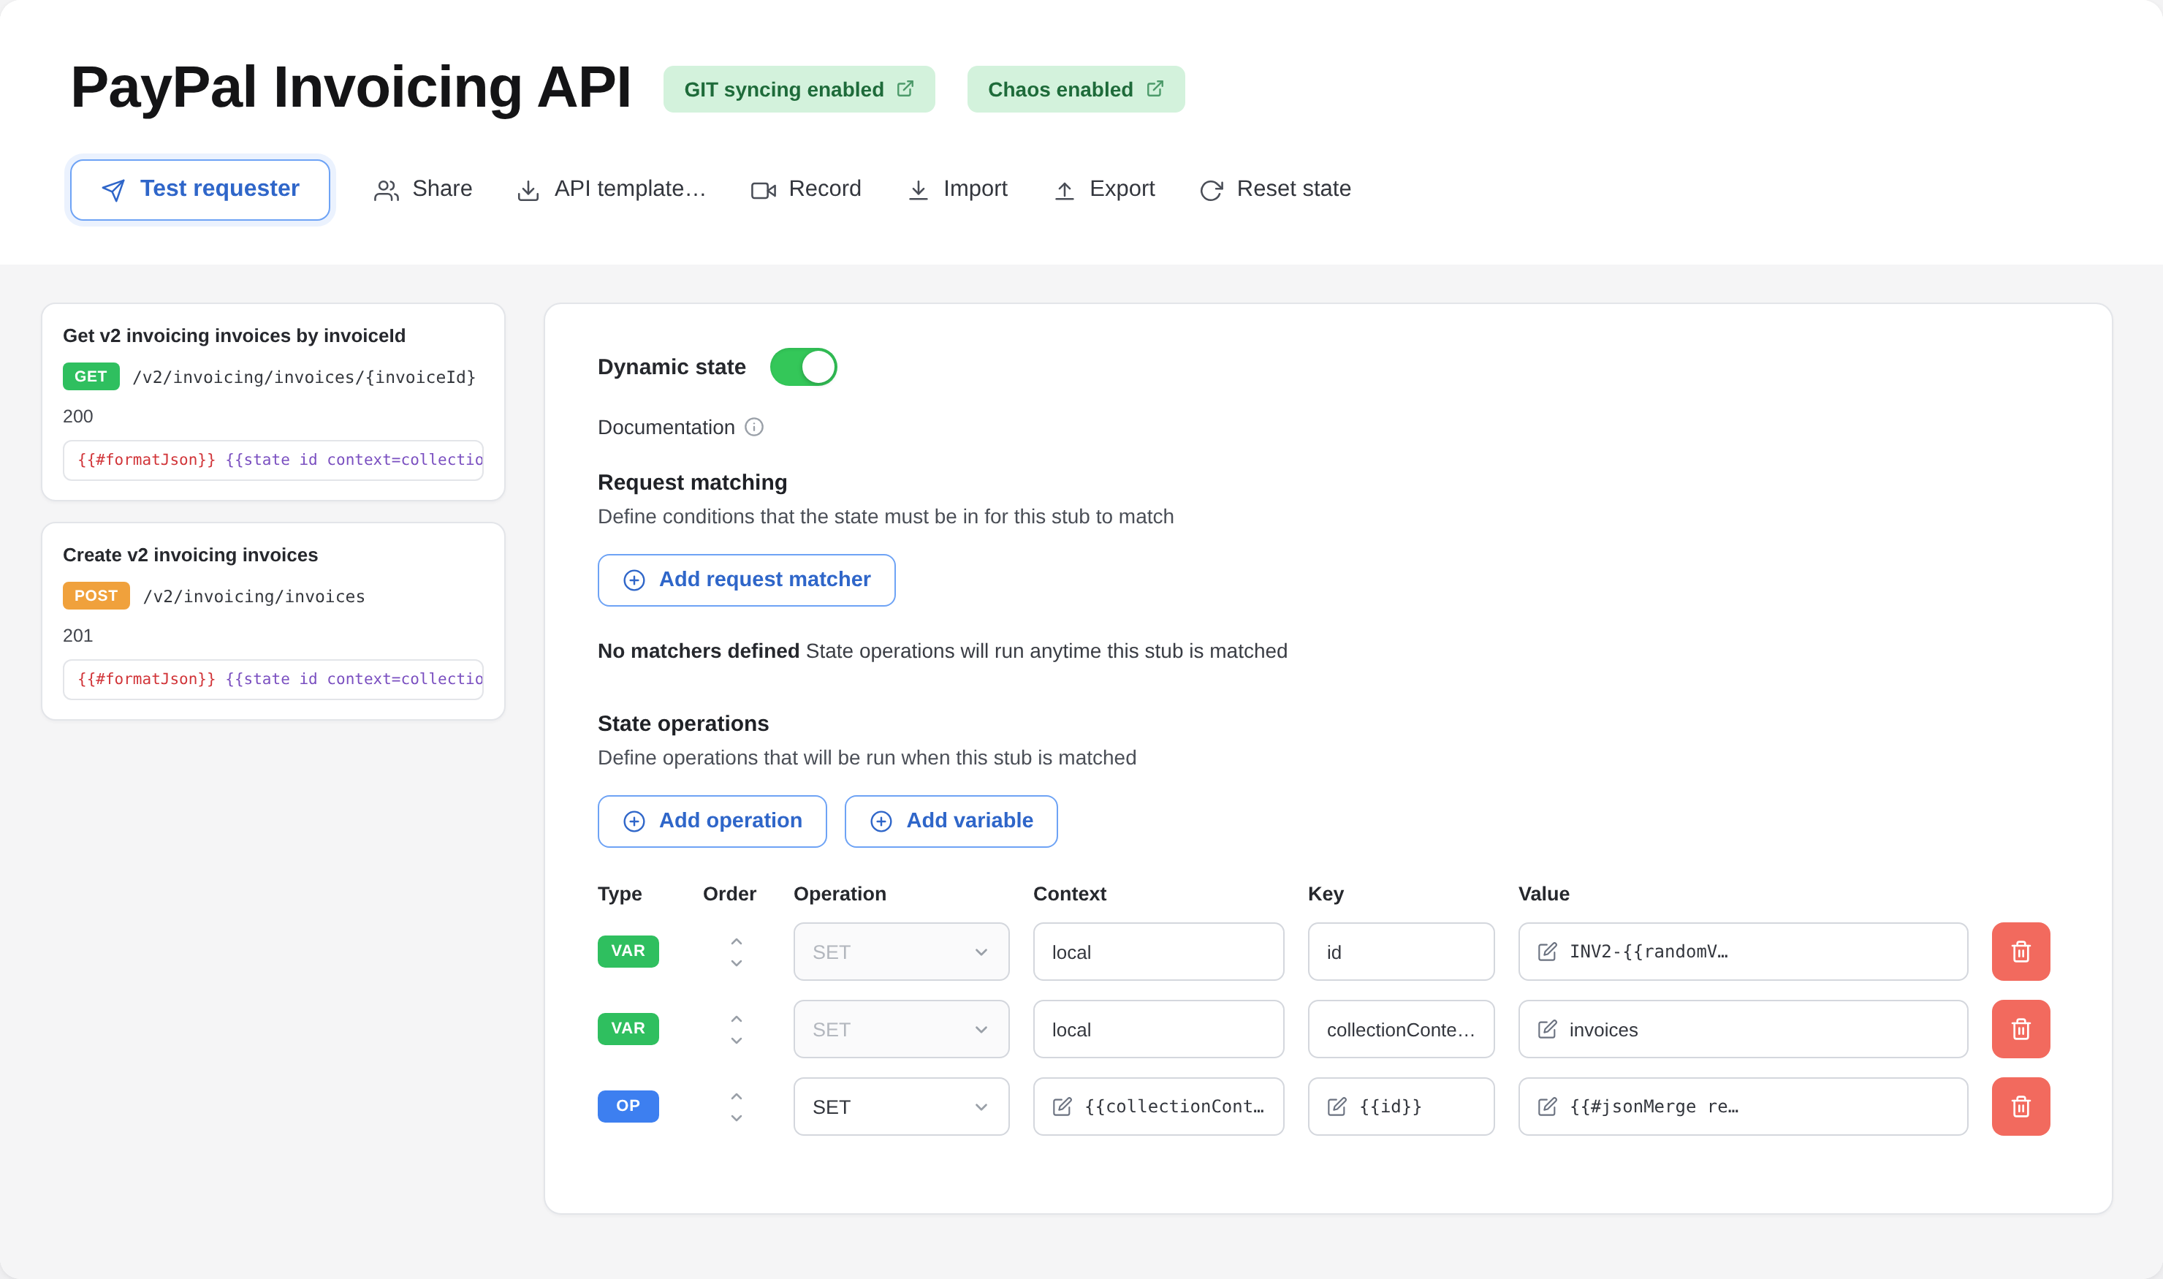Click the Add variable plus icon
This screenshot has height=1279, width=2163.
881,822
